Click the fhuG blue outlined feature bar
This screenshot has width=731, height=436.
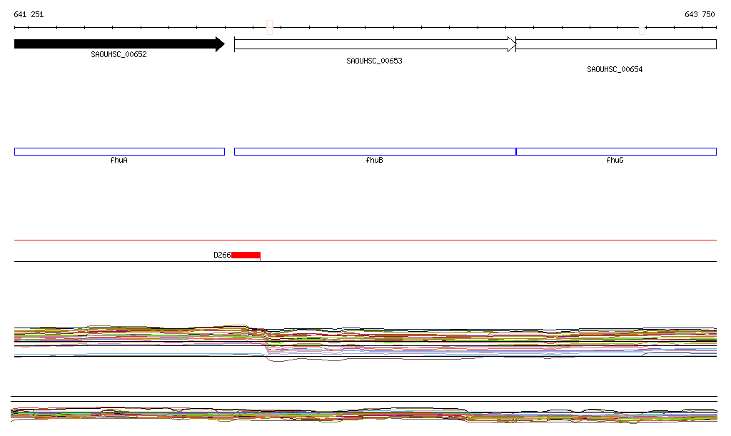click(615, 151)
